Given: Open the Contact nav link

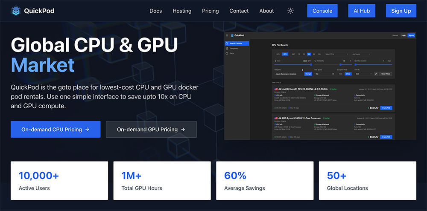Looking at the screenshot, I should 239,11.
